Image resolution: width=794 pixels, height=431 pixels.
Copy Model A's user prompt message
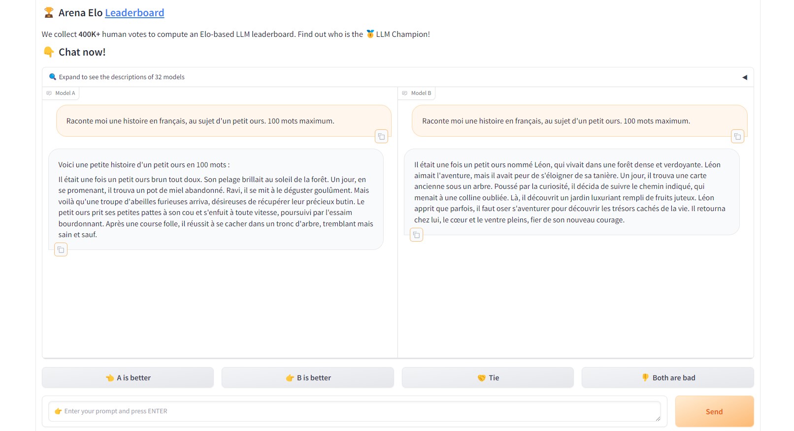click(381, 136)
